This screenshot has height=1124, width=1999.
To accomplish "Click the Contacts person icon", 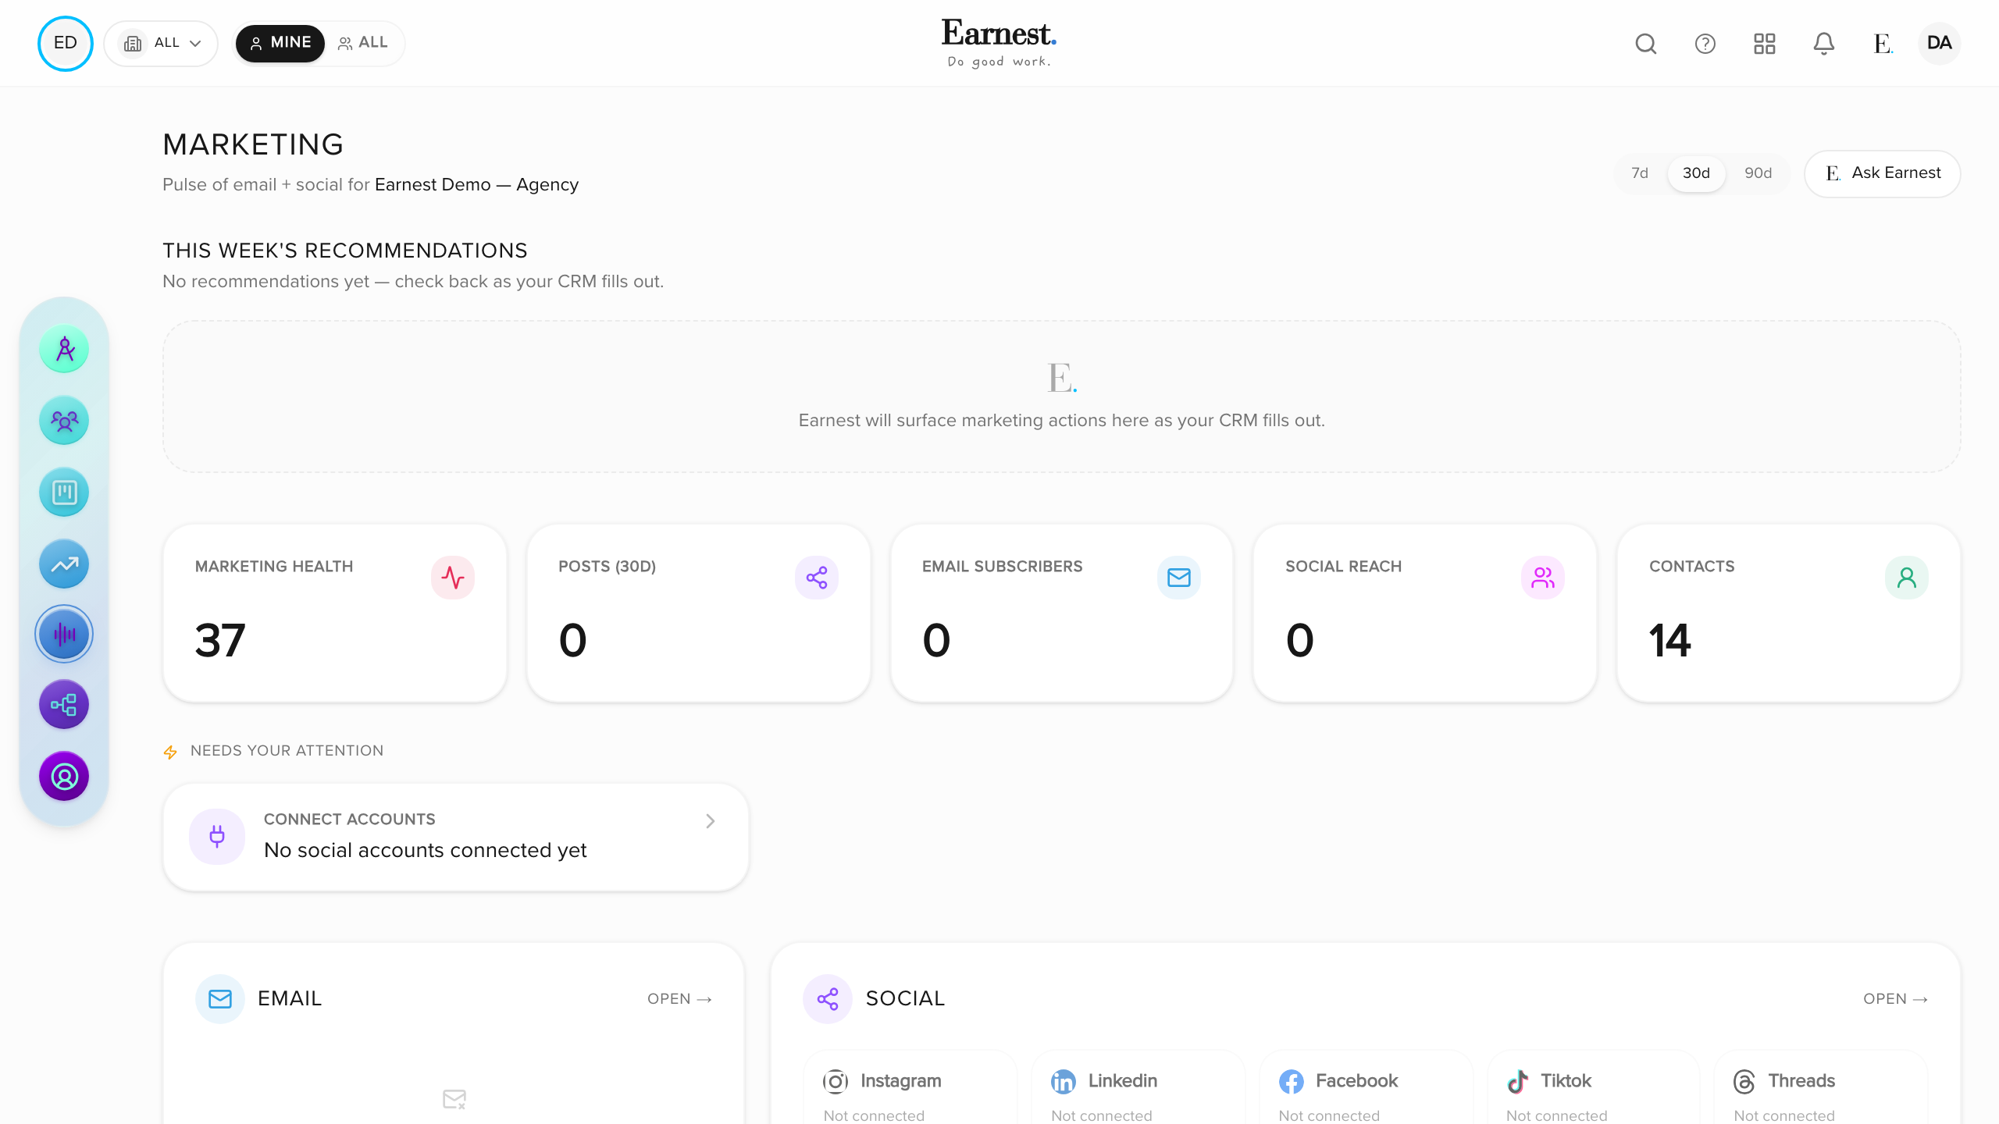I will (x=1907, y=578).
